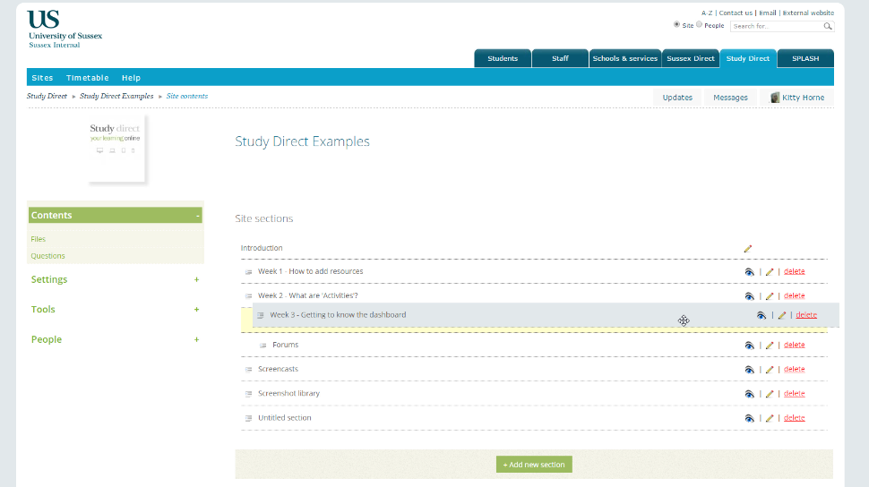Screen dimensions: 869x487
Task: Grab the drag handle of Week 2 row
Action: 249,296
